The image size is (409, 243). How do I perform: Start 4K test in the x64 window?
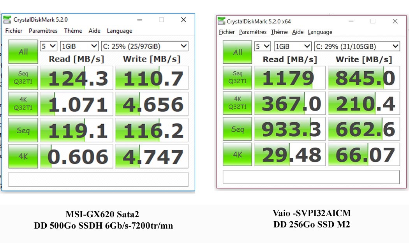pyautogui.click(x=237, y=154)
